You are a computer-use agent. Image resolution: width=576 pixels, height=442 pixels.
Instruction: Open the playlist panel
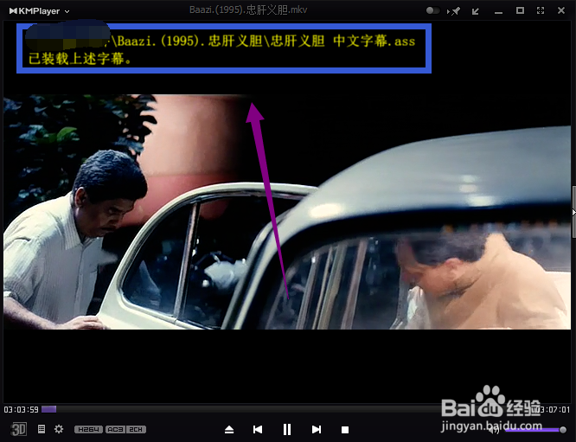(x=42, y=429)
